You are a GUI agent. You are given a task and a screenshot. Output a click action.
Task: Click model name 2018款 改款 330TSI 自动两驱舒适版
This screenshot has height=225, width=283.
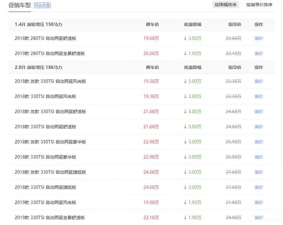[50, 112]
